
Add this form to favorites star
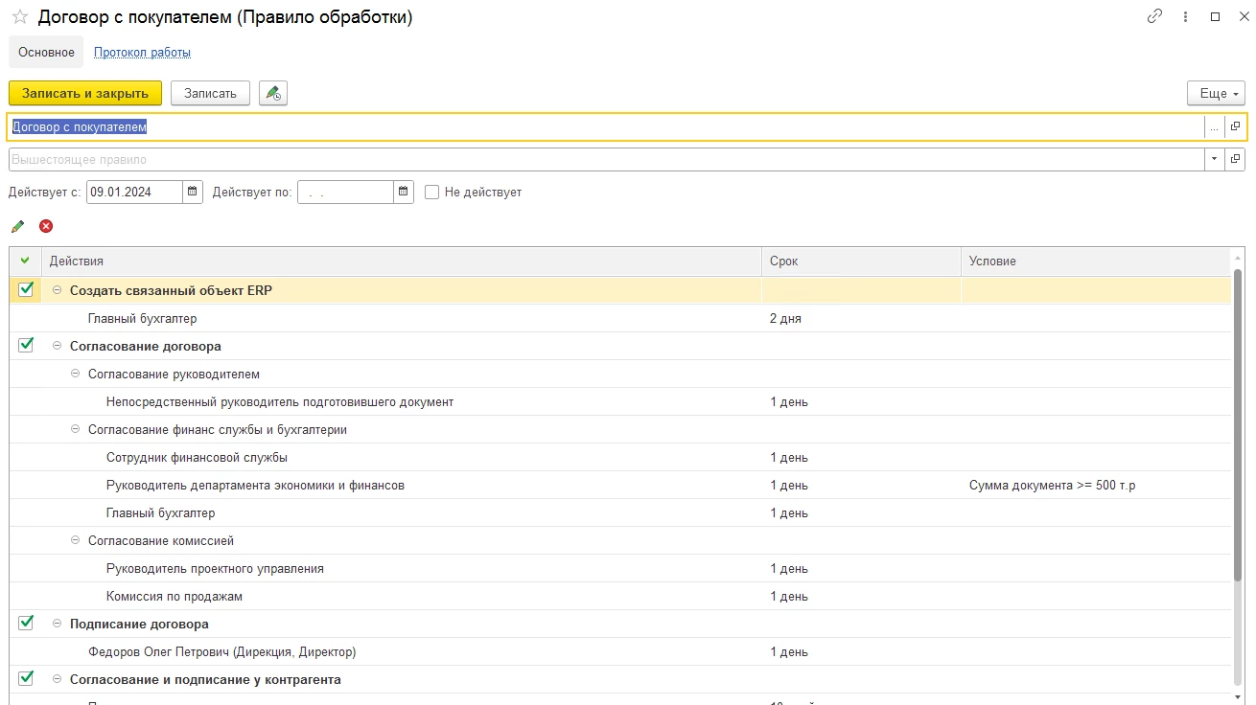(x=19, y=17)
